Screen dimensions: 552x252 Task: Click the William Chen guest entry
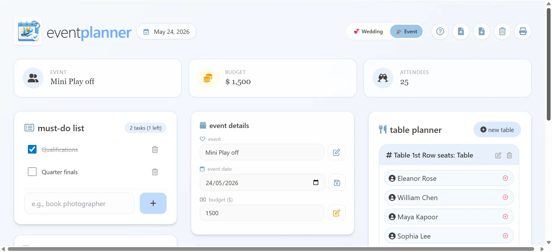point(449,197)
